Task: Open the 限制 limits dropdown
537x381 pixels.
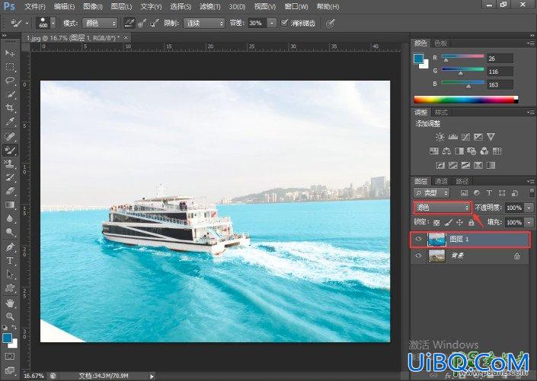Action: coord(204,24)
